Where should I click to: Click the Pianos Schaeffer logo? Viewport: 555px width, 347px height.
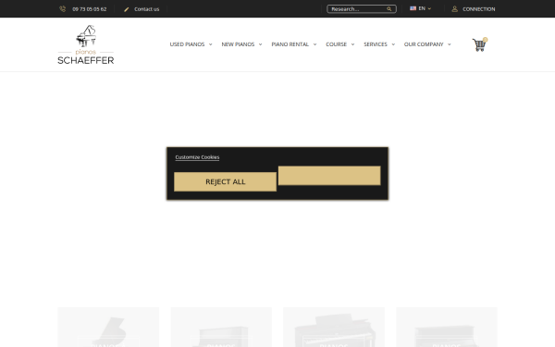pos(86,44)
